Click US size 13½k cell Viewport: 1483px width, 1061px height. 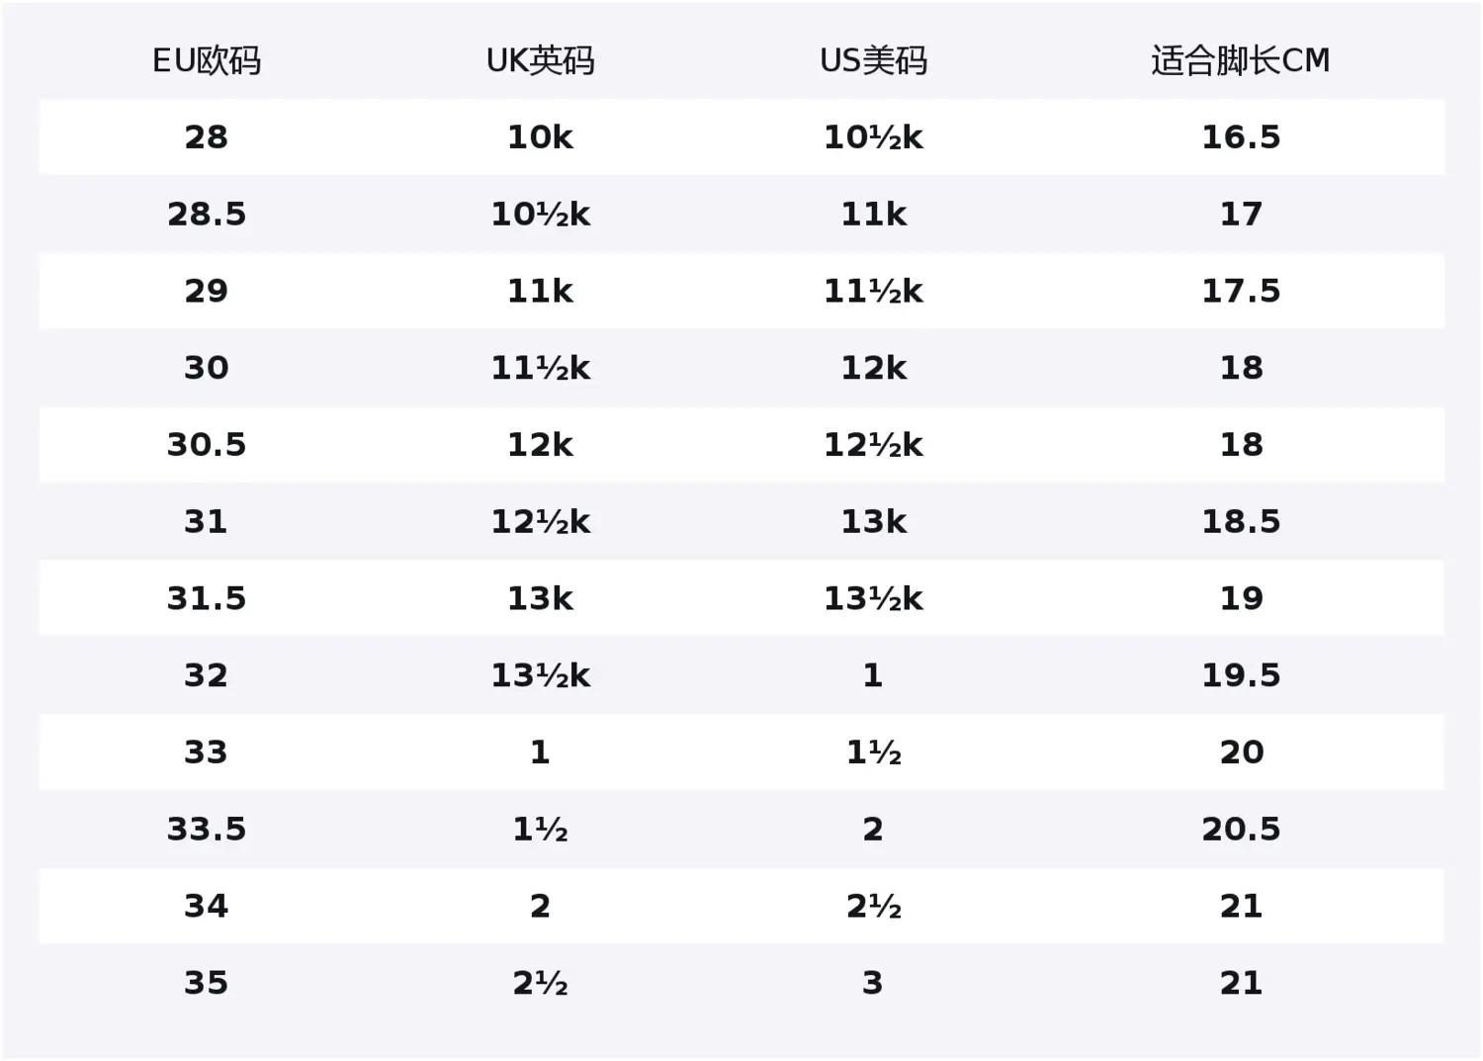point(873,599)
